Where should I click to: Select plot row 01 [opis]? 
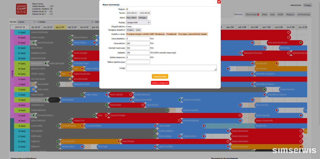[x=22, y=33]
